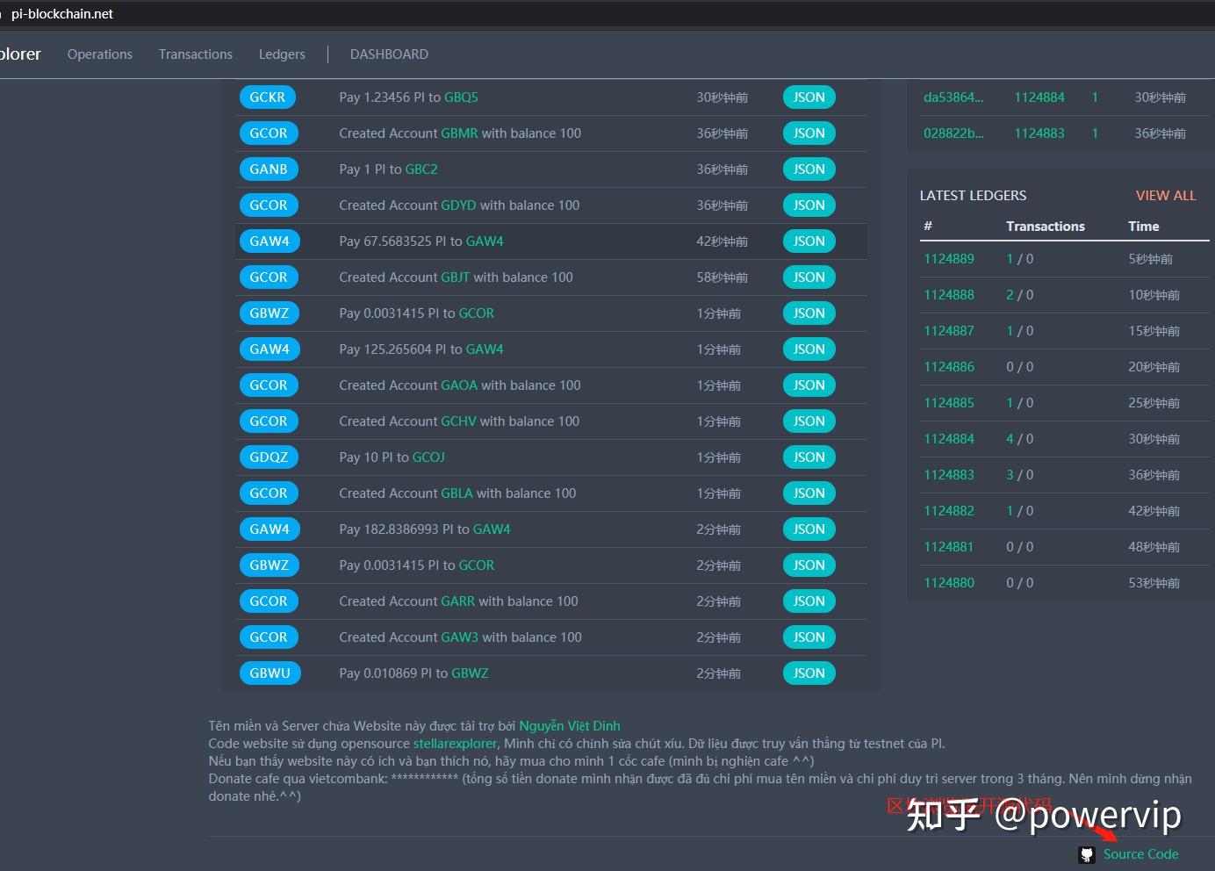1215x871 pixels.
Task: View JSON for Created Account GBMR row
Action: click(809, 133)
